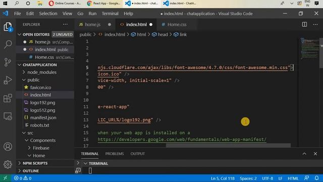Open logo192.png in the file tree

click(42, 103)
